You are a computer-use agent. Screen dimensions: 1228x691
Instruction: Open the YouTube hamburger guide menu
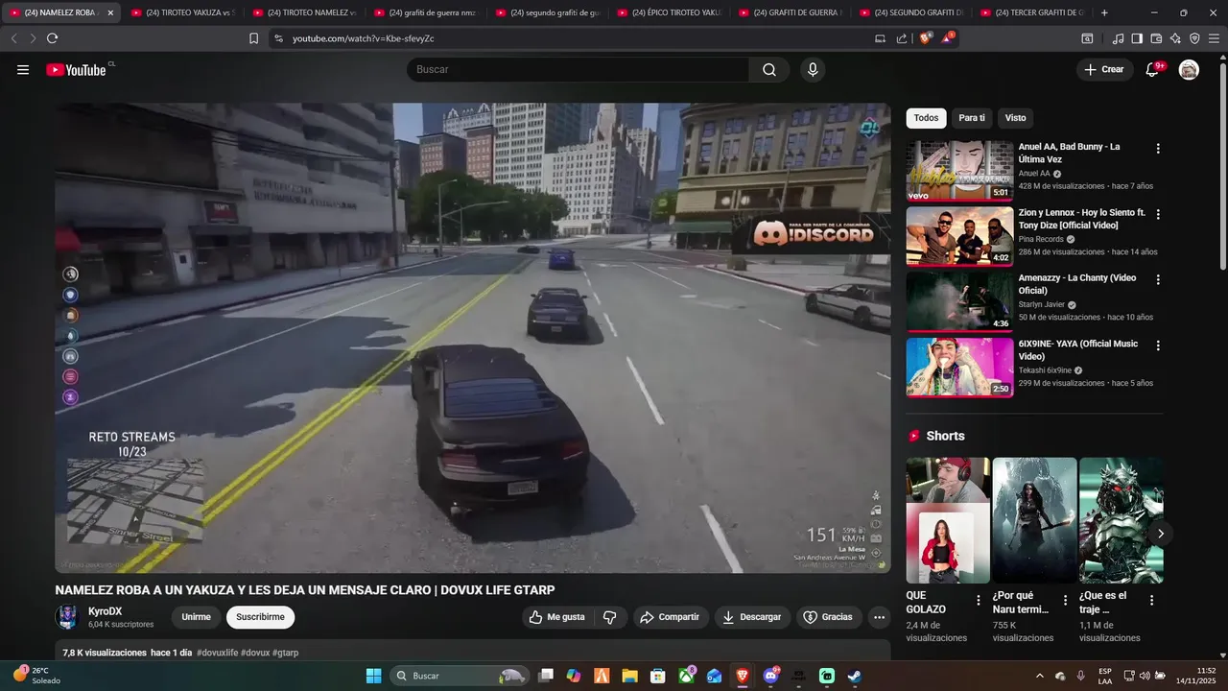(23, 70)
